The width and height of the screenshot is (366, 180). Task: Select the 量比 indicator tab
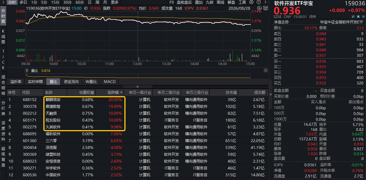click(53, 82)
